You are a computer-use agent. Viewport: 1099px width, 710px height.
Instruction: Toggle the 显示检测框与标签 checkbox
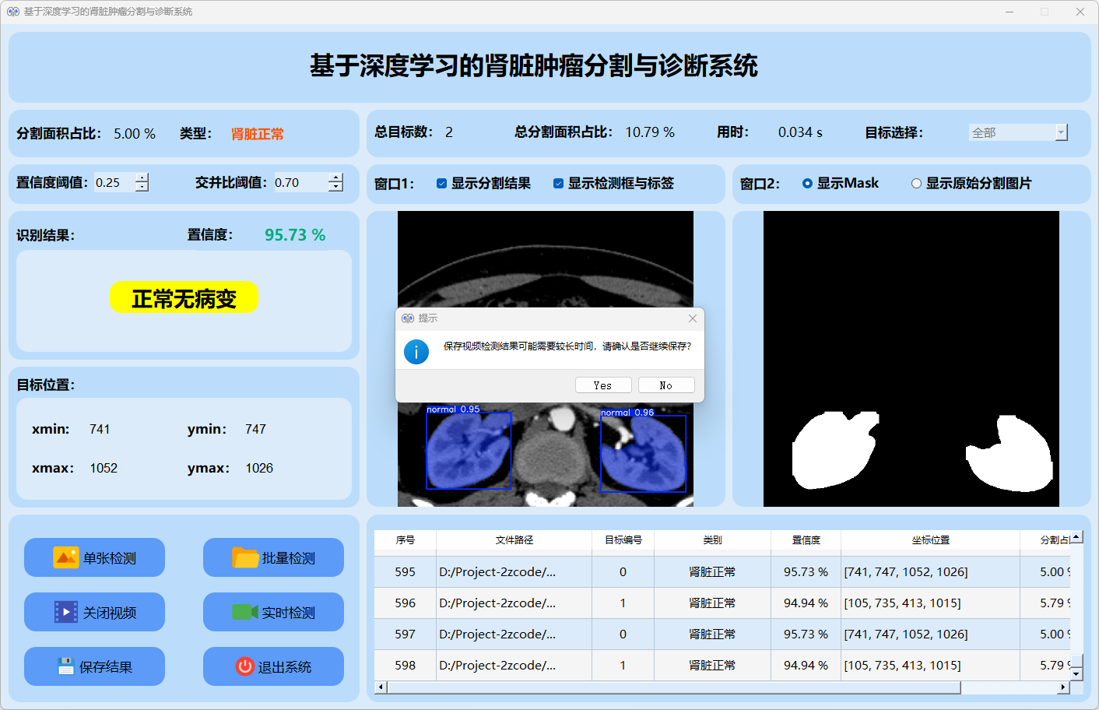pyautogui.click(x=558, y=184)
